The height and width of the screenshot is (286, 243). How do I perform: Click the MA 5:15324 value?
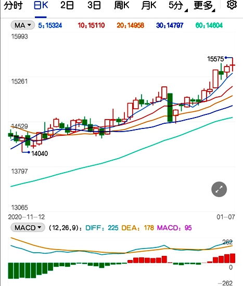(x=50, y=25)
